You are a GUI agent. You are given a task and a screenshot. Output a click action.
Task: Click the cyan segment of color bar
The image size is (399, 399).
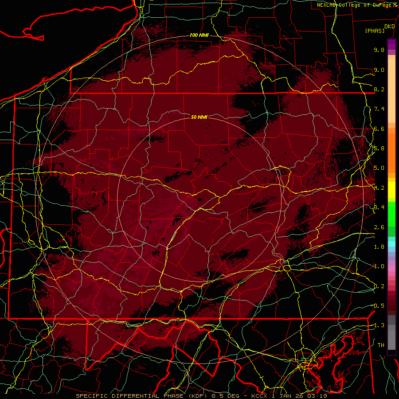point(391,244)
